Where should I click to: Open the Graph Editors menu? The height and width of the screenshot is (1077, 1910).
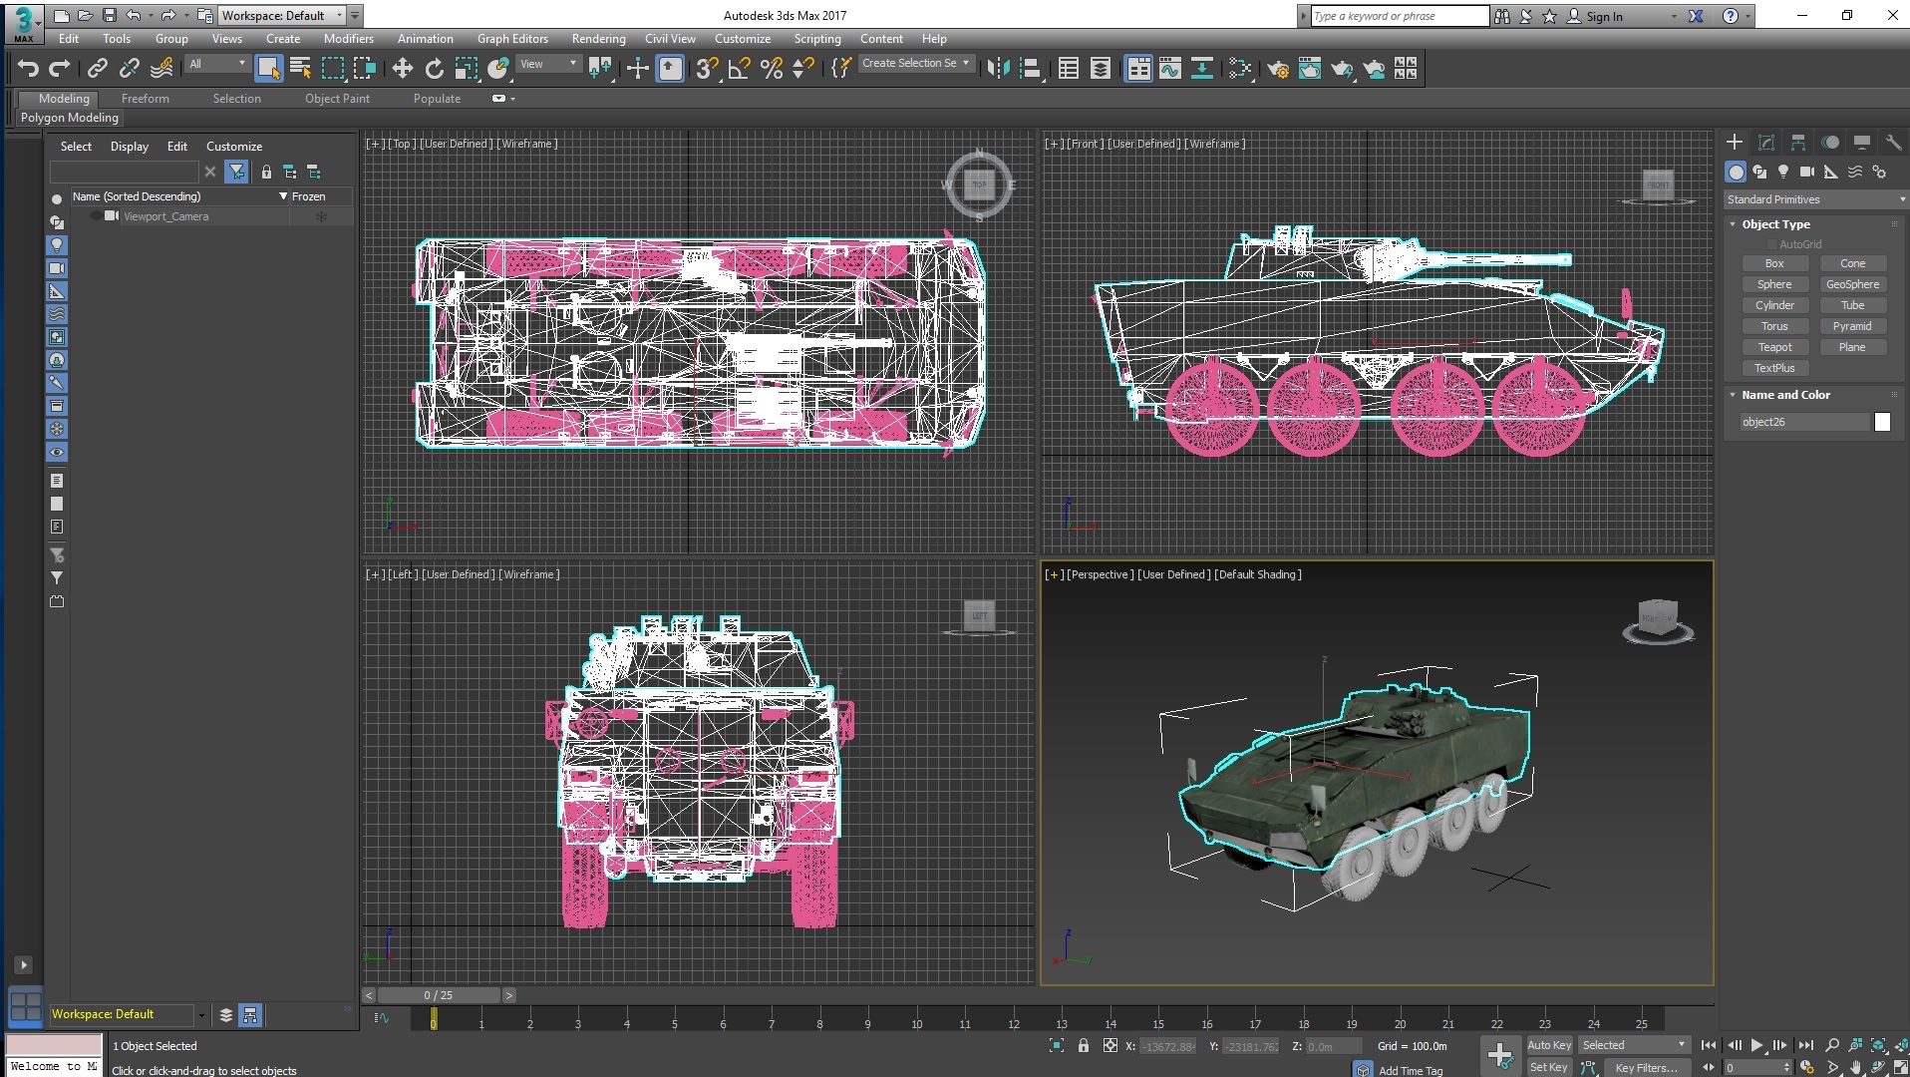pos(512,39)
